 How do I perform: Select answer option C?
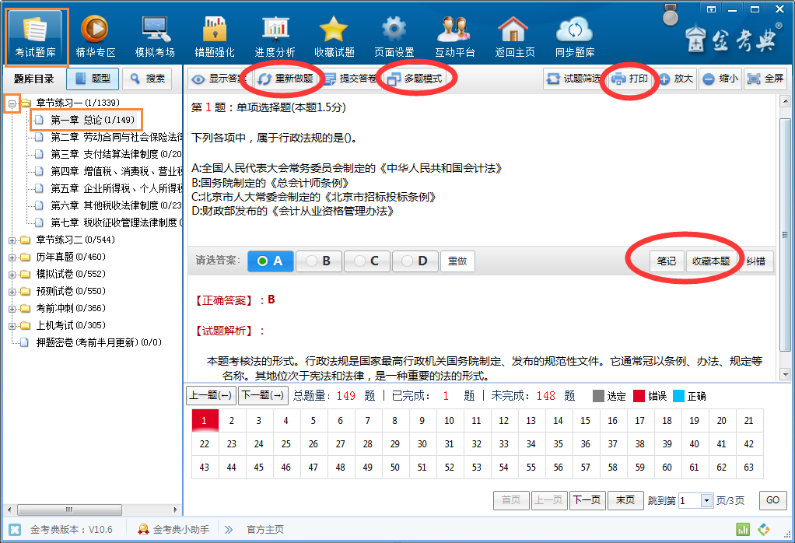366,261
